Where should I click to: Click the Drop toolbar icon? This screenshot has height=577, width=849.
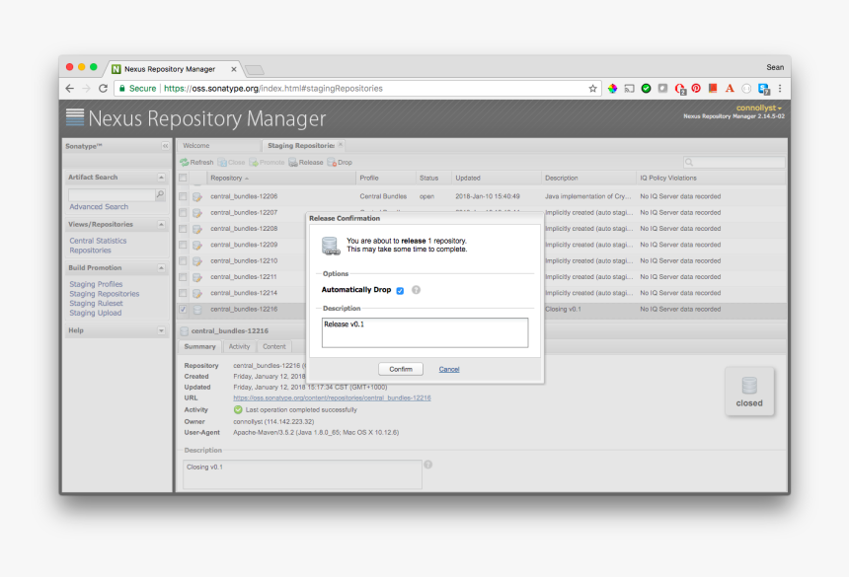click(333, 162)
